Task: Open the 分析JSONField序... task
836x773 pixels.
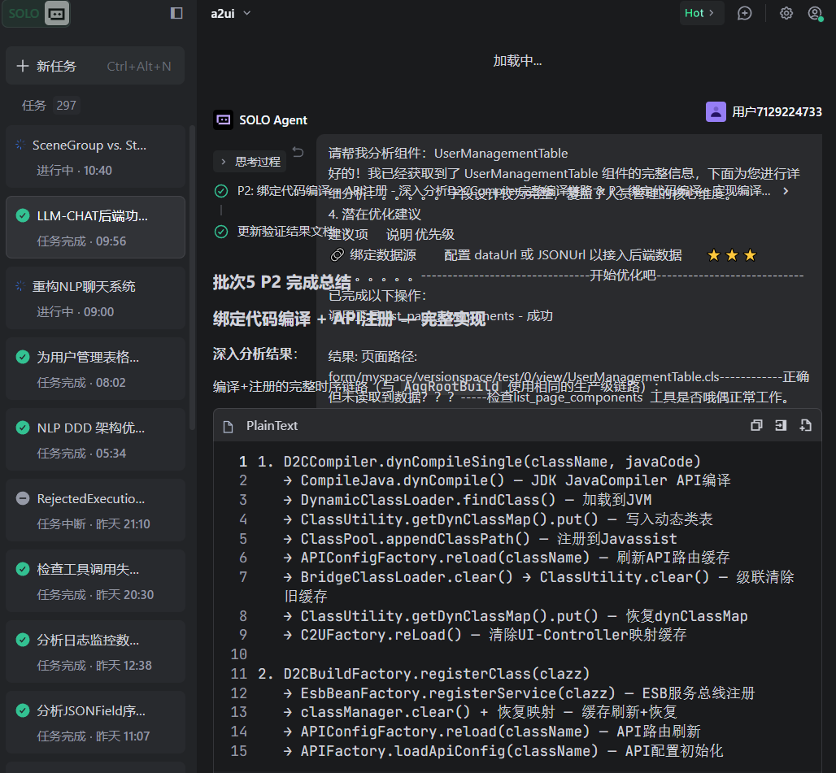Action: coord(95,723)
